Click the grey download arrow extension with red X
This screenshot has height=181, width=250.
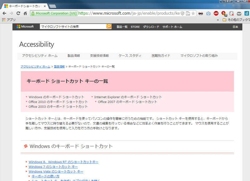point(232,13)
